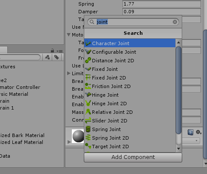Open the material help book icon
207x174 pixels.
(x=190, y=132)
